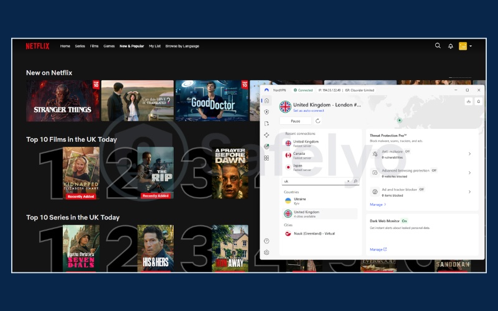The width and height of the screenshot is (498, 311).
Task: Click the Netflix logo
Action: coord(37,46)
